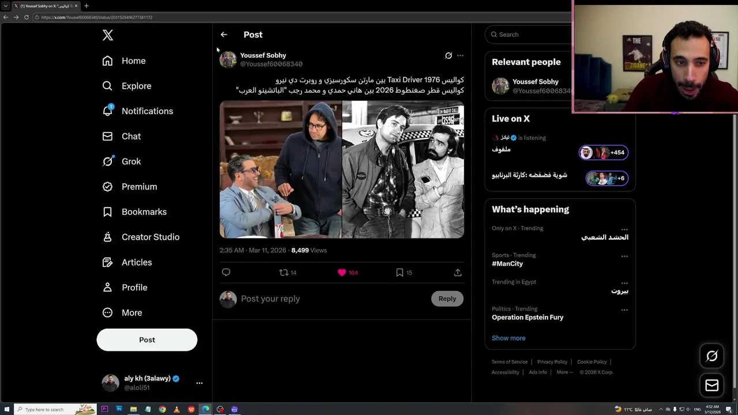Open floating messages envelope button

click(712, 385)
